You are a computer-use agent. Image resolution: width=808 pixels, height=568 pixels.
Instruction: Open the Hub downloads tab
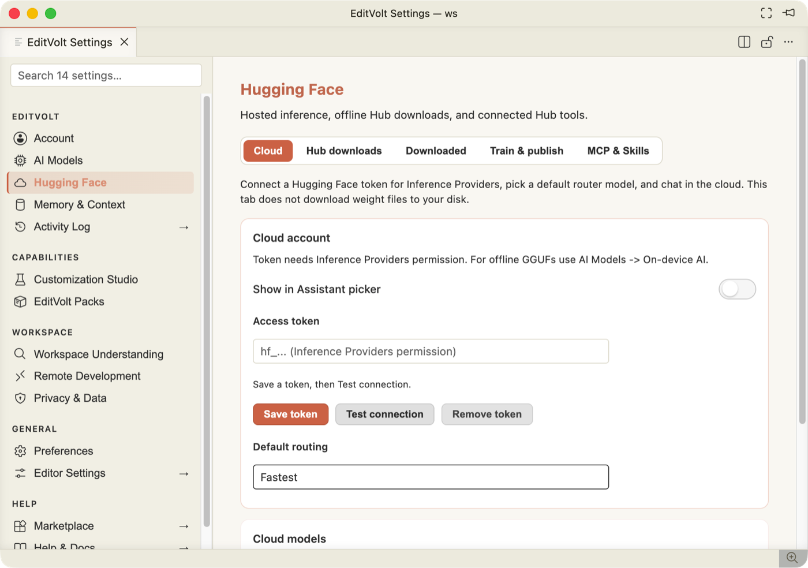coord(344,151)
